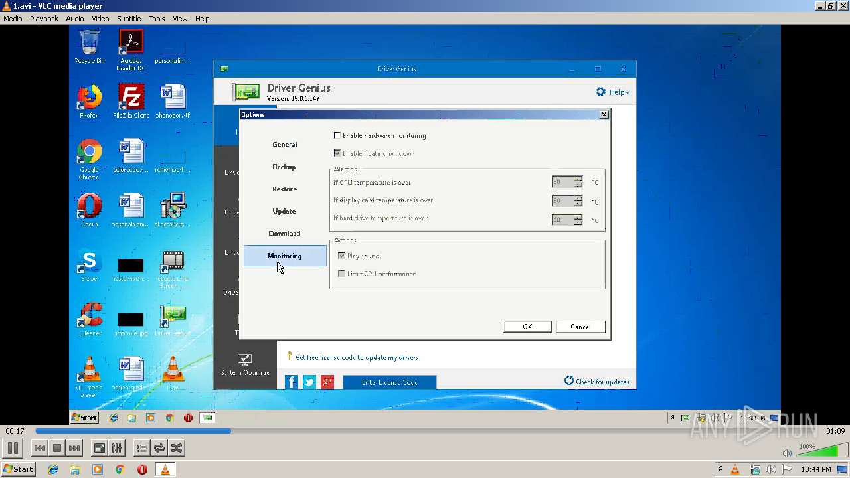Open VLC Media menu
Screen dimensions: 850x478
click(13, 19)
